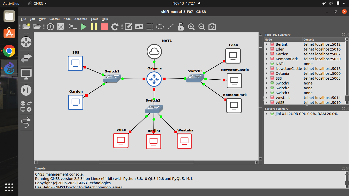The width and height of the screenshot is (349, 196).
Task: Launch Google Chrome from the dock
Action: click(x=9, y=51)
